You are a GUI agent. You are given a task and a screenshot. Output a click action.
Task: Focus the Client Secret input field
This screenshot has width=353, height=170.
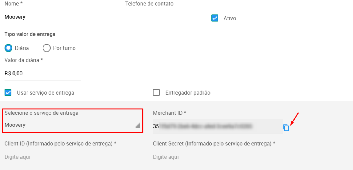tap(221, 157)
